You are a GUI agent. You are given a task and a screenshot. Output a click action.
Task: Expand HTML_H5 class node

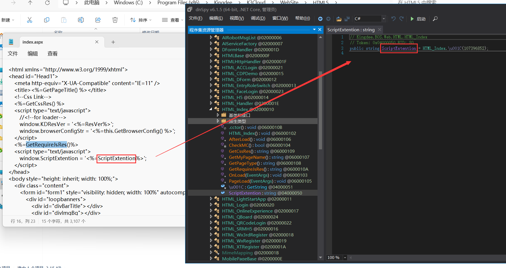(x=211, y=97)
